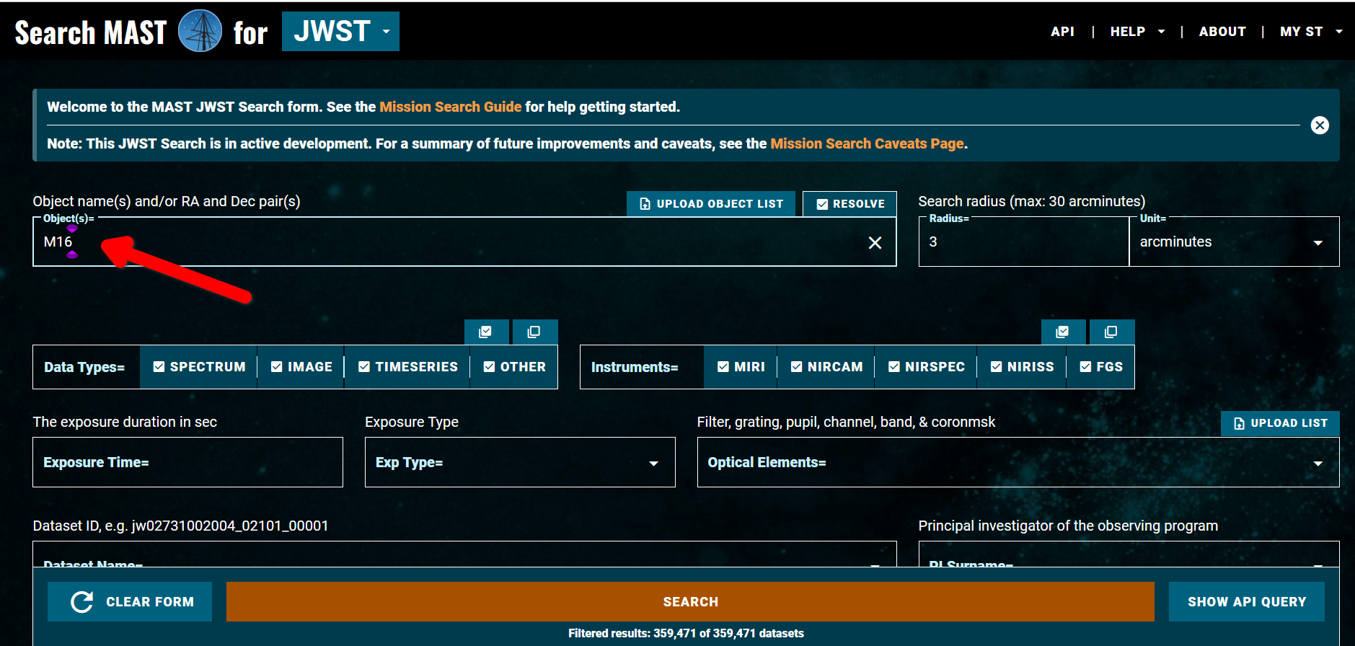
Task: Clear the Object(s) field with the X icon
Action: pos(875,243)
